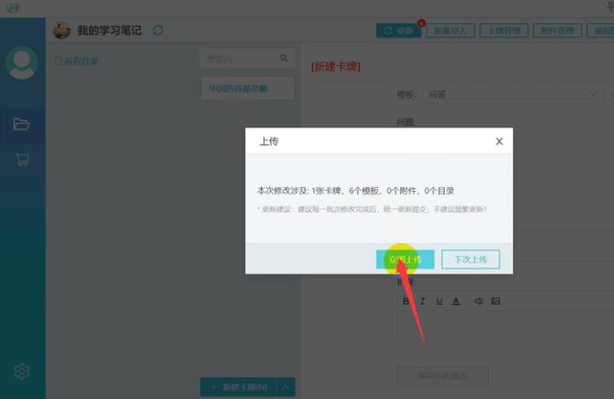The image size is (614, 399).
Task: Open 批量导入 in the top toolbar
Action: pos(451,31)
